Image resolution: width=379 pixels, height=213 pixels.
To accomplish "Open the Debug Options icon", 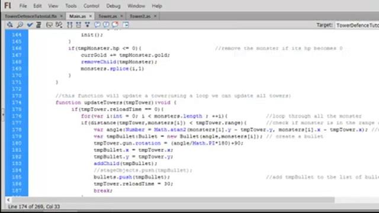I will (59, 25).
